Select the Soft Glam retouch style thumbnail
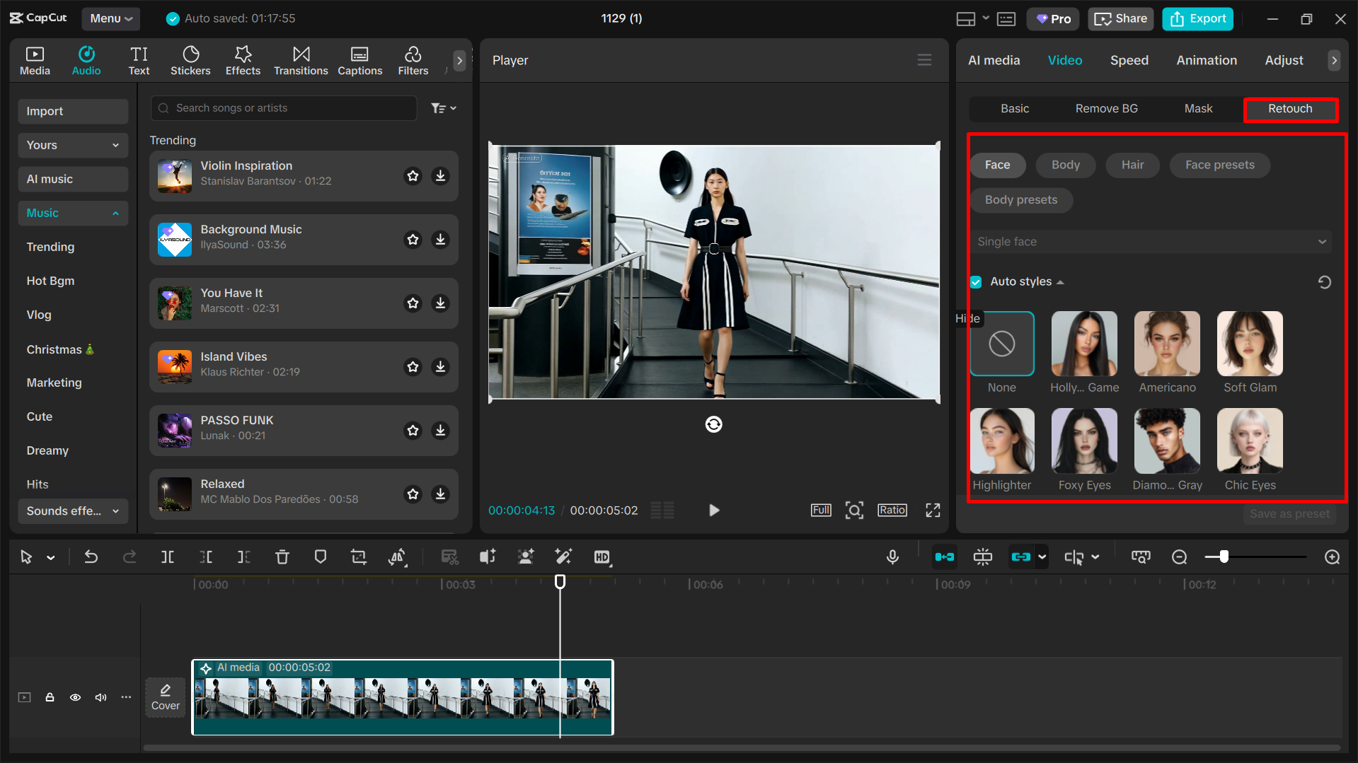 tap(1249, 344)
